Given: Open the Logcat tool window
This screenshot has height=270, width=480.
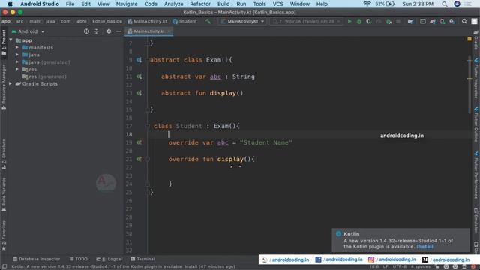Looking at the screenshot, I should pos(109,259).
